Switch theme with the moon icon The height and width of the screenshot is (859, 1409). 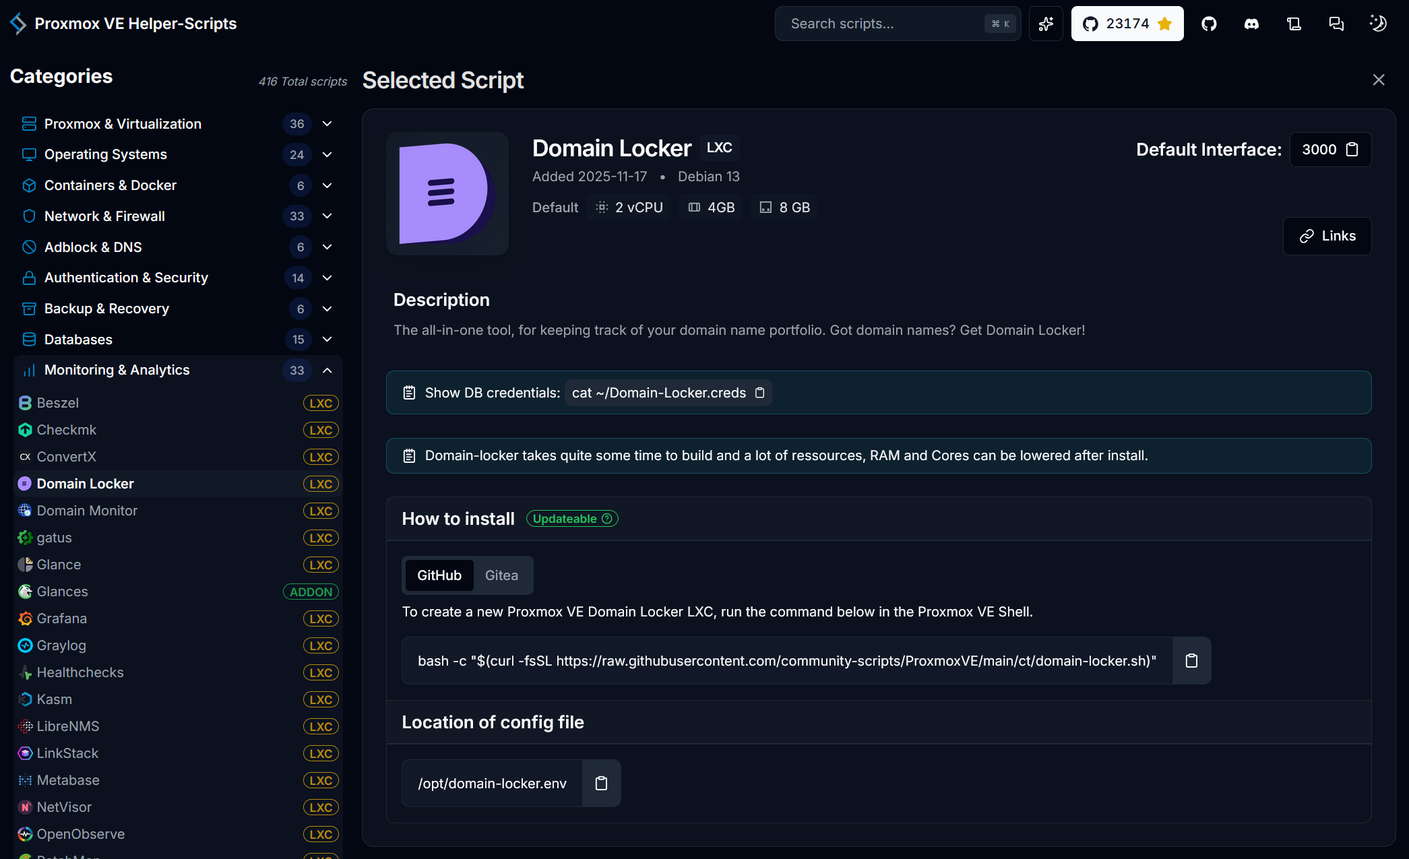(x=1378, y=24)
